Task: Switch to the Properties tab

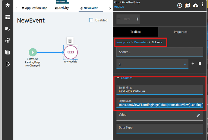Action: click(x=180, y=32)
